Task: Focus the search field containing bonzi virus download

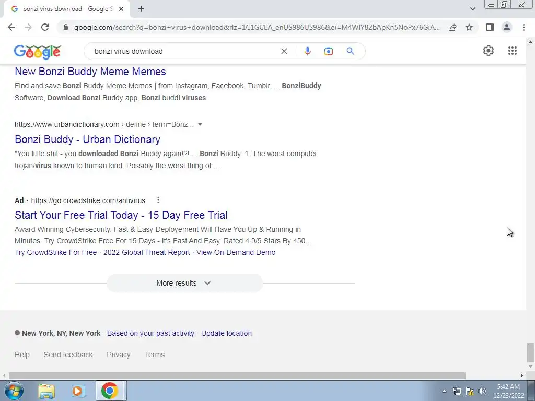Action: coord(184,51)
